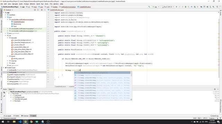Screen dimensions: 222x124
Task: Hide the Project panel with minus icon
Action: (x=45, y=10)
